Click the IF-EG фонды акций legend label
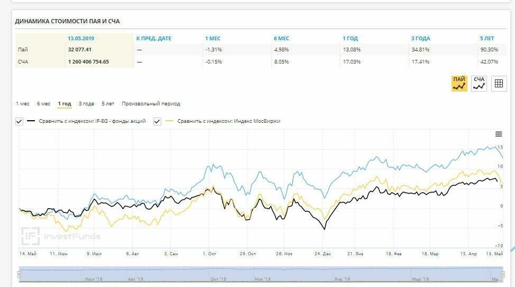 pos(92,121)
